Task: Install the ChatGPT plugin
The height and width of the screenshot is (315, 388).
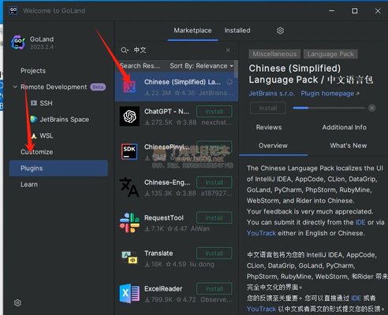Action: (x=215, y=112)
